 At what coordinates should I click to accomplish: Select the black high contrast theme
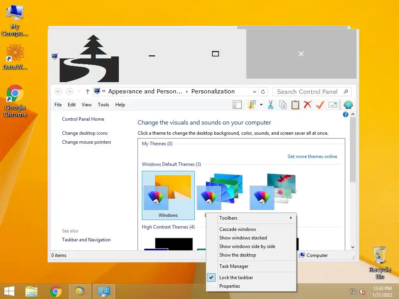[x=168, y=244]
